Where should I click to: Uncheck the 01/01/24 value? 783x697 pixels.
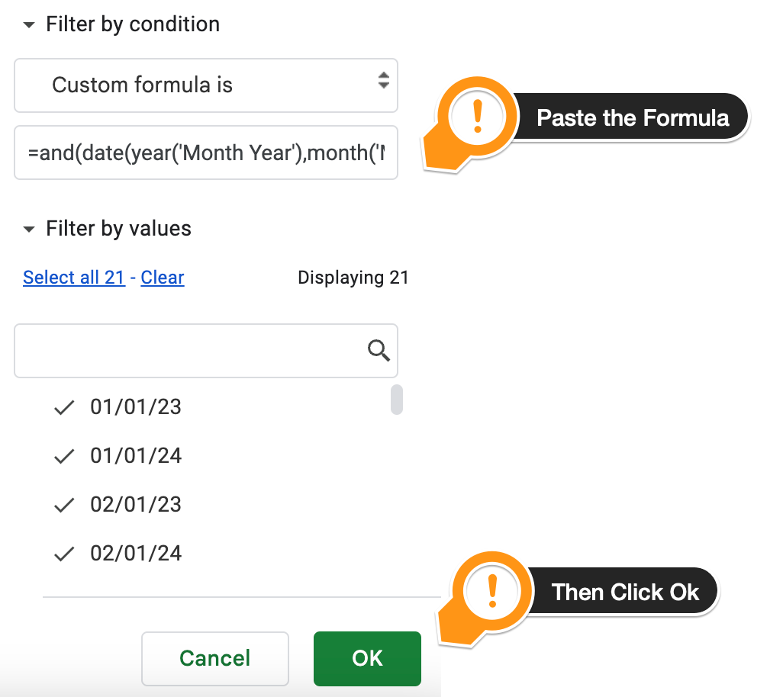(65, 457)
